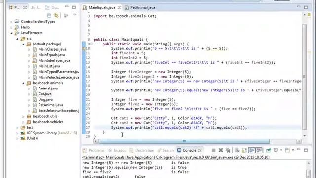Open the Open Console dropdown arrow

coord(293,150)
